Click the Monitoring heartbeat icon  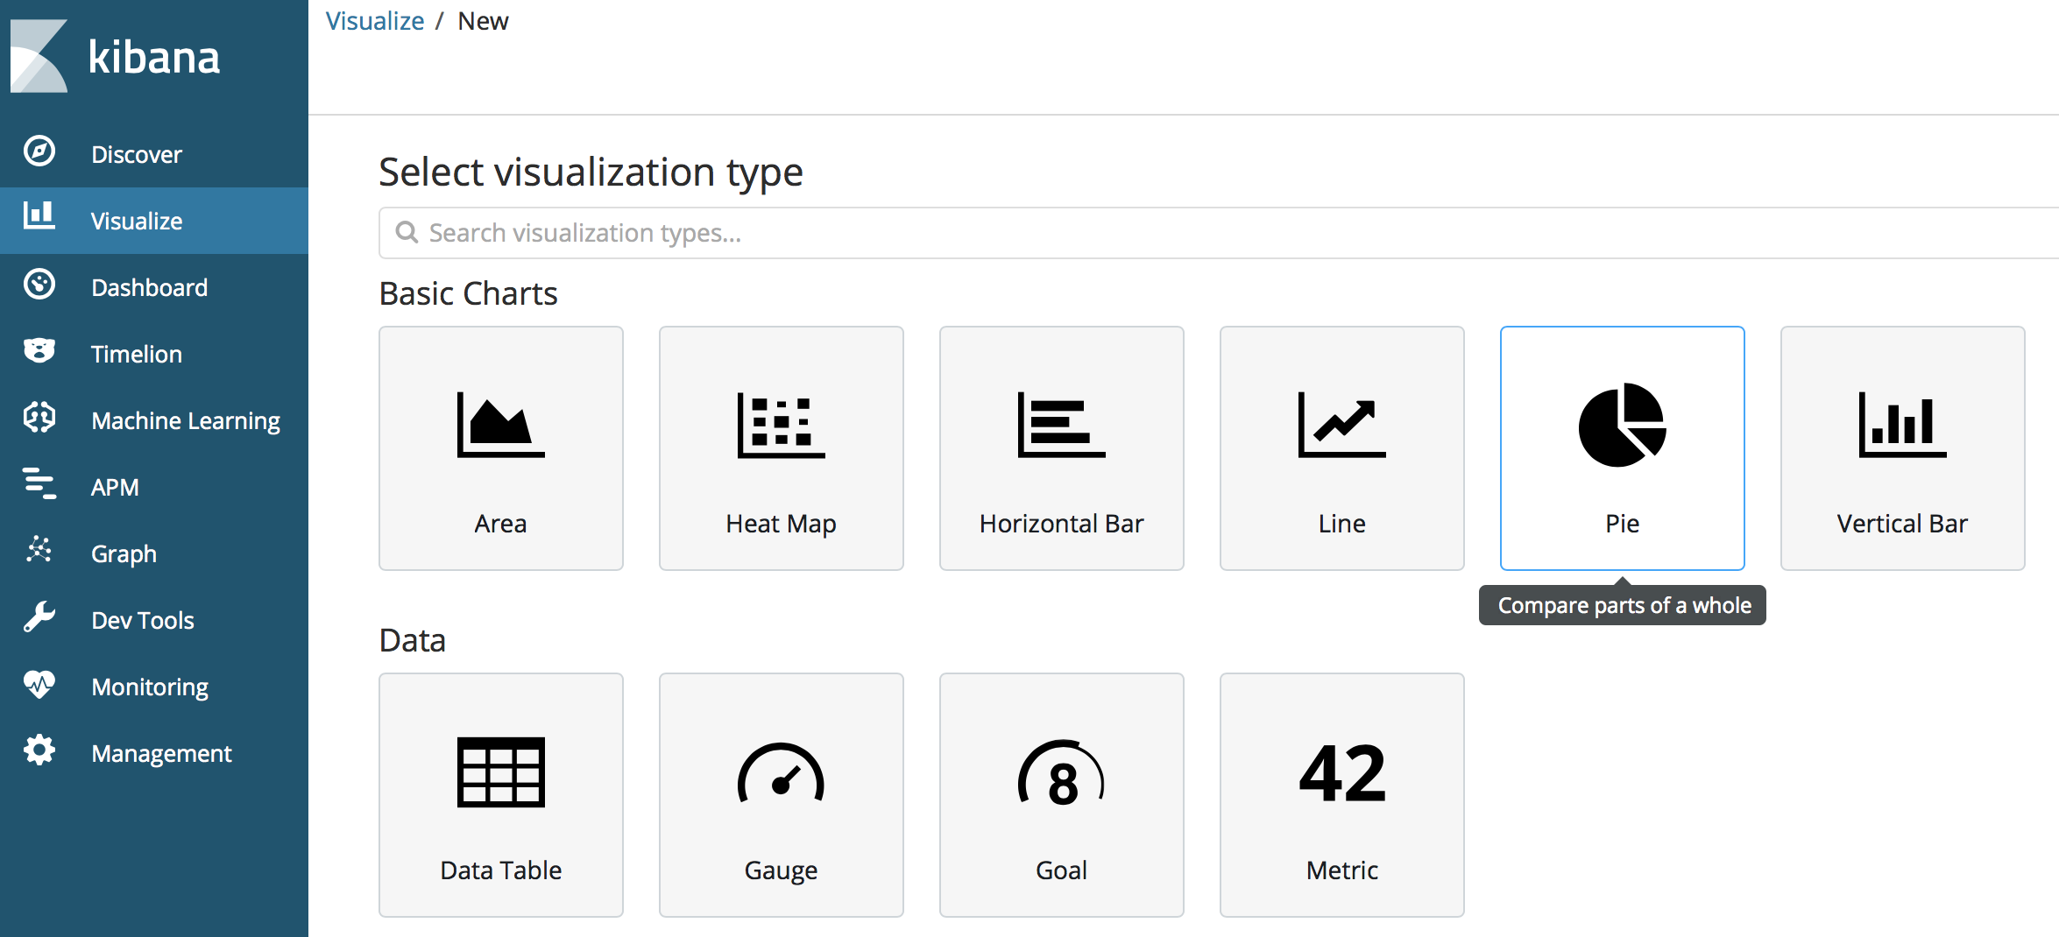tap(39, 684)
